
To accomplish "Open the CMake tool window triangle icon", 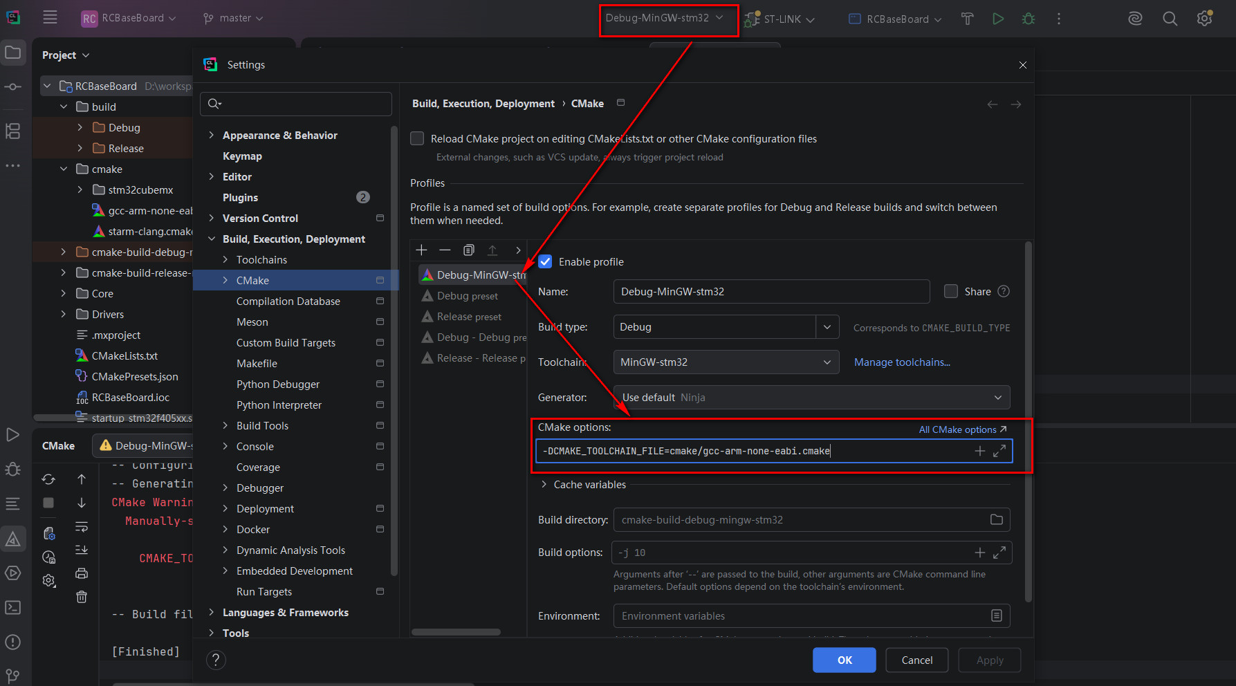I will 13,539.
